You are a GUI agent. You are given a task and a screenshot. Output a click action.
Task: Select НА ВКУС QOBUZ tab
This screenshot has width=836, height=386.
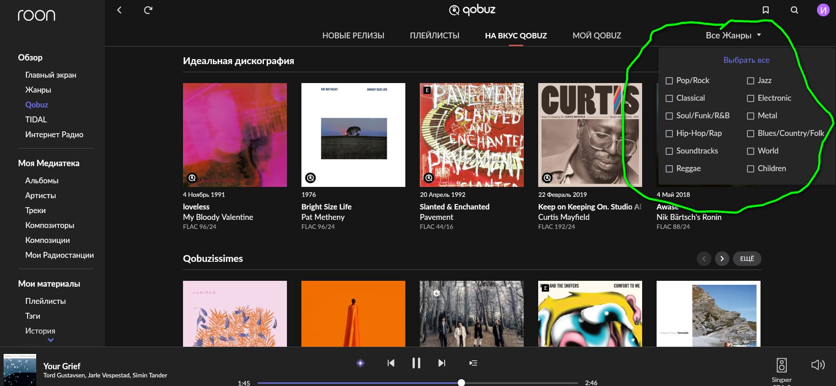coord(516,36)
